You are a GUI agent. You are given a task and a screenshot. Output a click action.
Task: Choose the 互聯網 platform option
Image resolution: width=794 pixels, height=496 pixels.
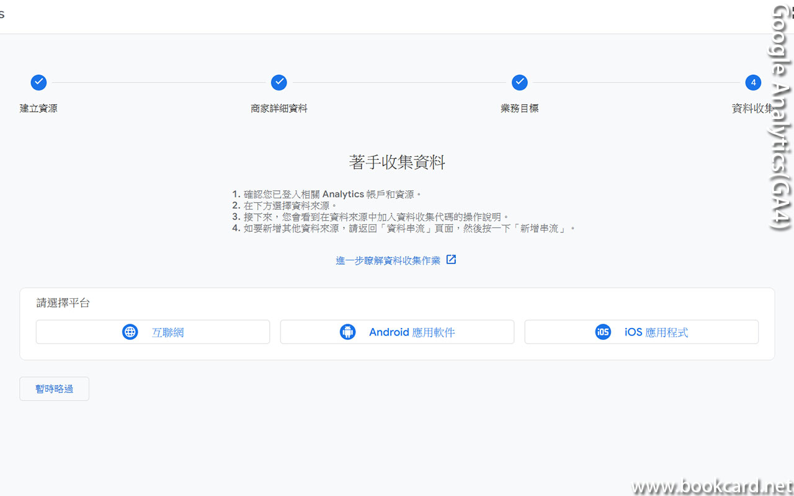tap(153, 332)
